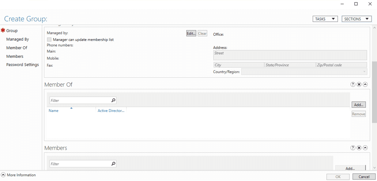Screen dimensions: 377x181
Task: Click the search icon in Member Of filter
Action: point(113,100)
